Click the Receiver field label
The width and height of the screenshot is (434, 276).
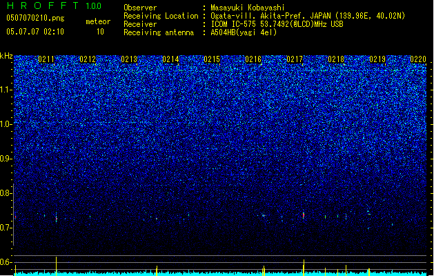[140, 24]
